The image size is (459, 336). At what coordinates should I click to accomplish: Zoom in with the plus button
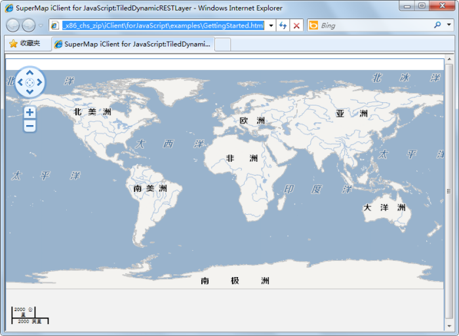(30, 113)
